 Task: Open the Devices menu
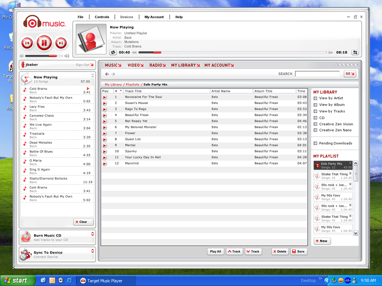[127, 17]
